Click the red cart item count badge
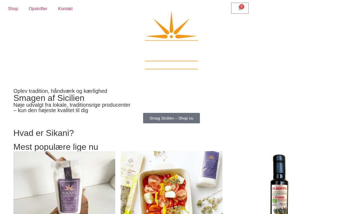The width and height of the screenshot is (343, 214). click(x=242, y=7)
